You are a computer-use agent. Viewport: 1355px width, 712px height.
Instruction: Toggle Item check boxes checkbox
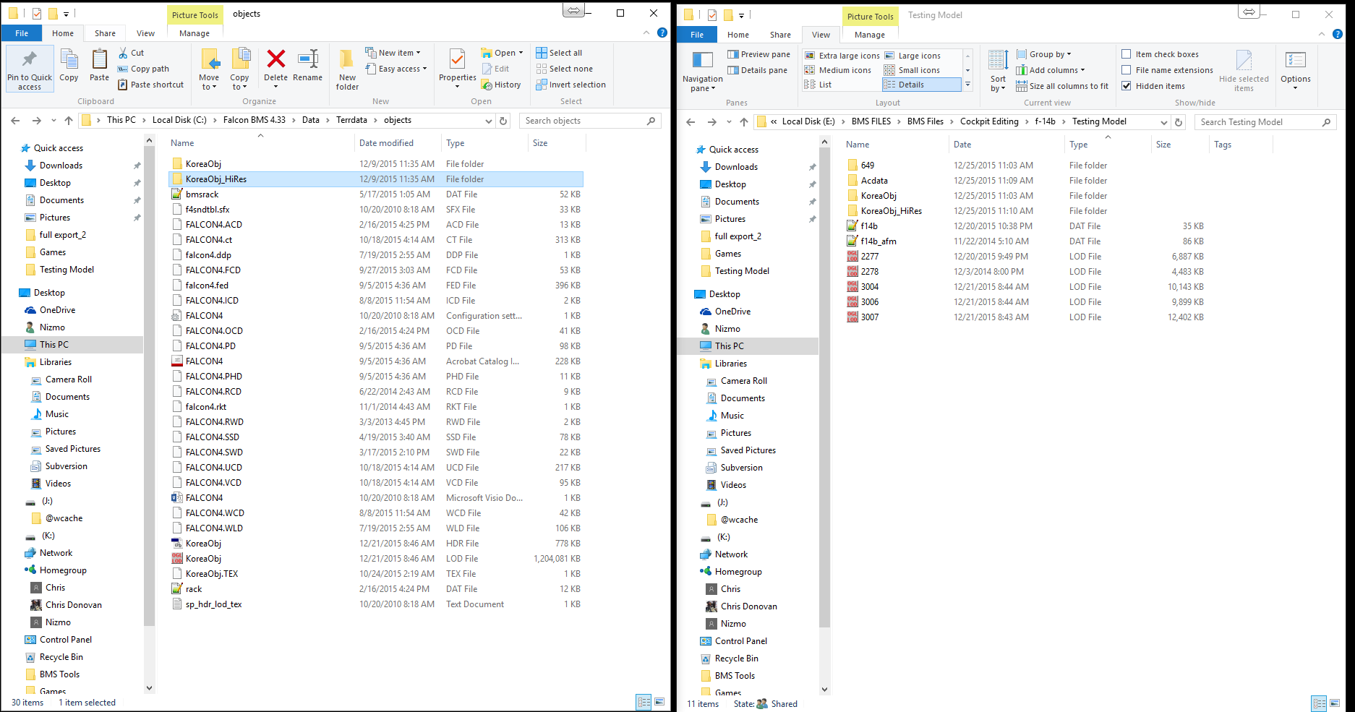point(1126,54)
